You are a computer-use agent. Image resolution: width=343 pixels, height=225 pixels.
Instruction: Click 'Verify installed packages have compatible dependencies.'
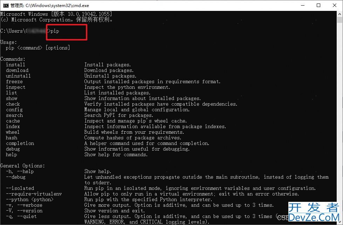point(161,104)
